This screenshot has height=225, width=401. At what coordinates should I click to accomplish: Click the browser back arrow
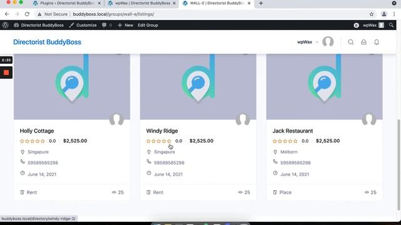(7, 14)
